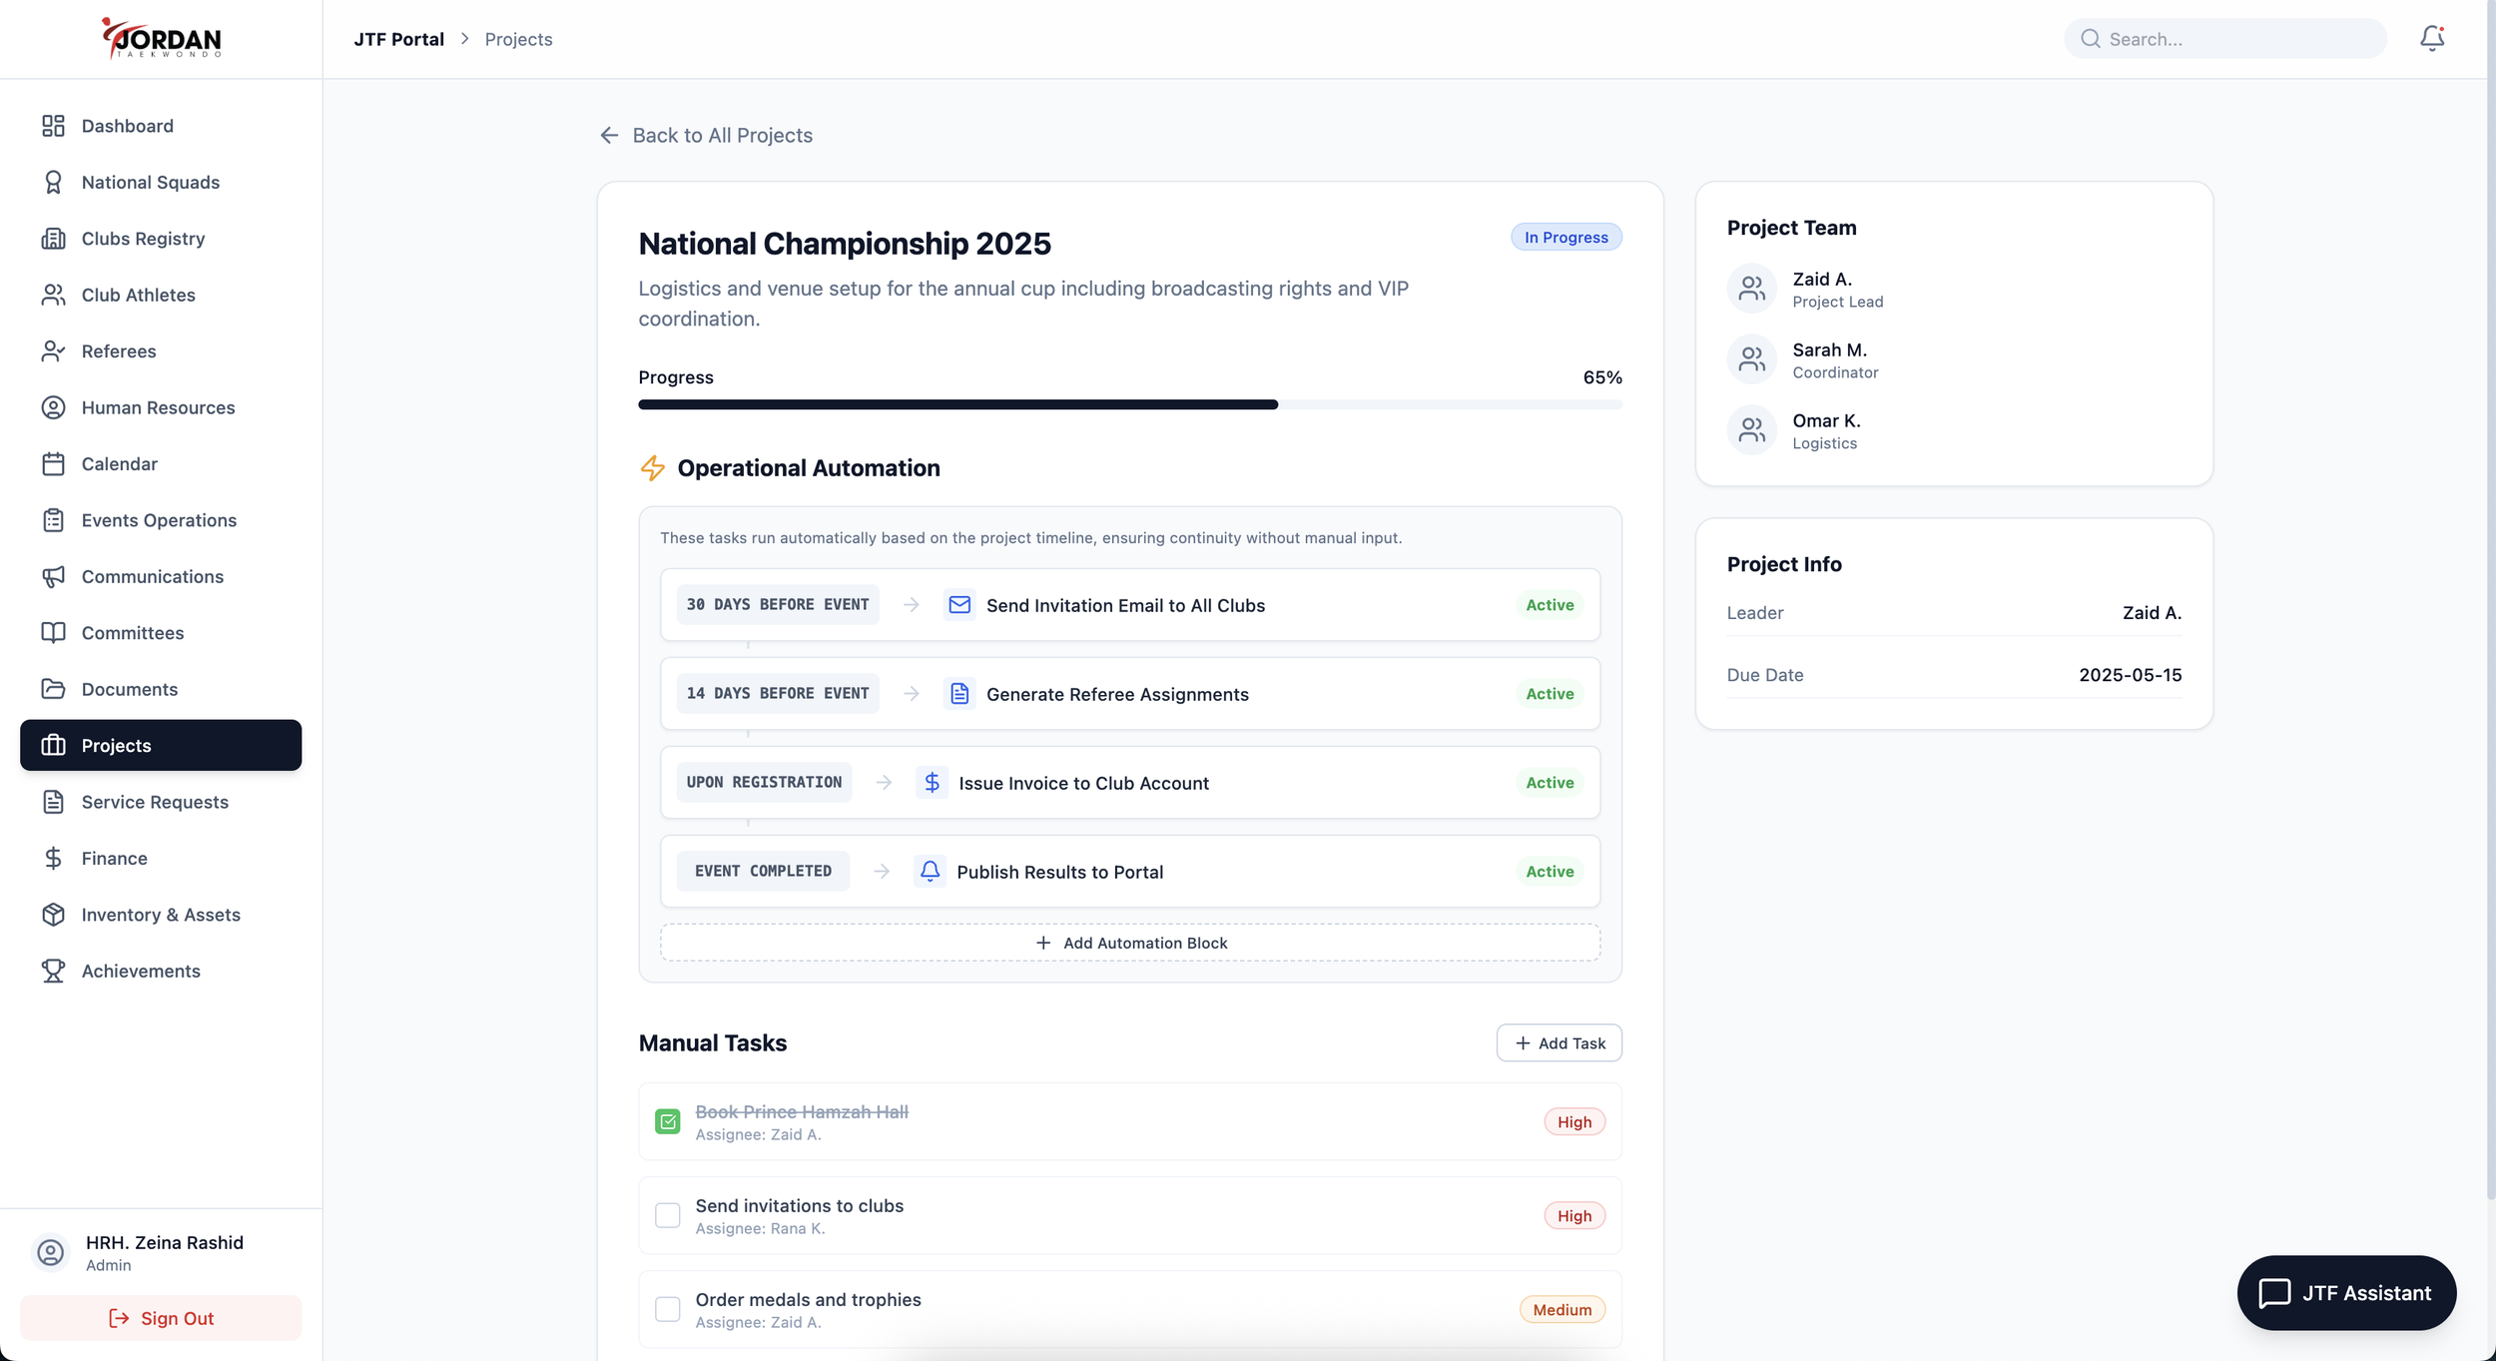This screenshot has height=1361, width=2496.
Task: Open Inventory & Assets sidebar item
Action: pos(161,915)
